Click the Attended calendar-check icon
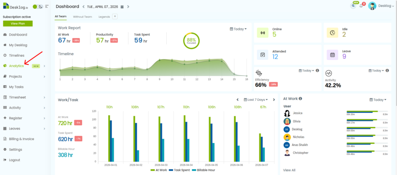This screenshot has height=175, width=397. point(262,55)
